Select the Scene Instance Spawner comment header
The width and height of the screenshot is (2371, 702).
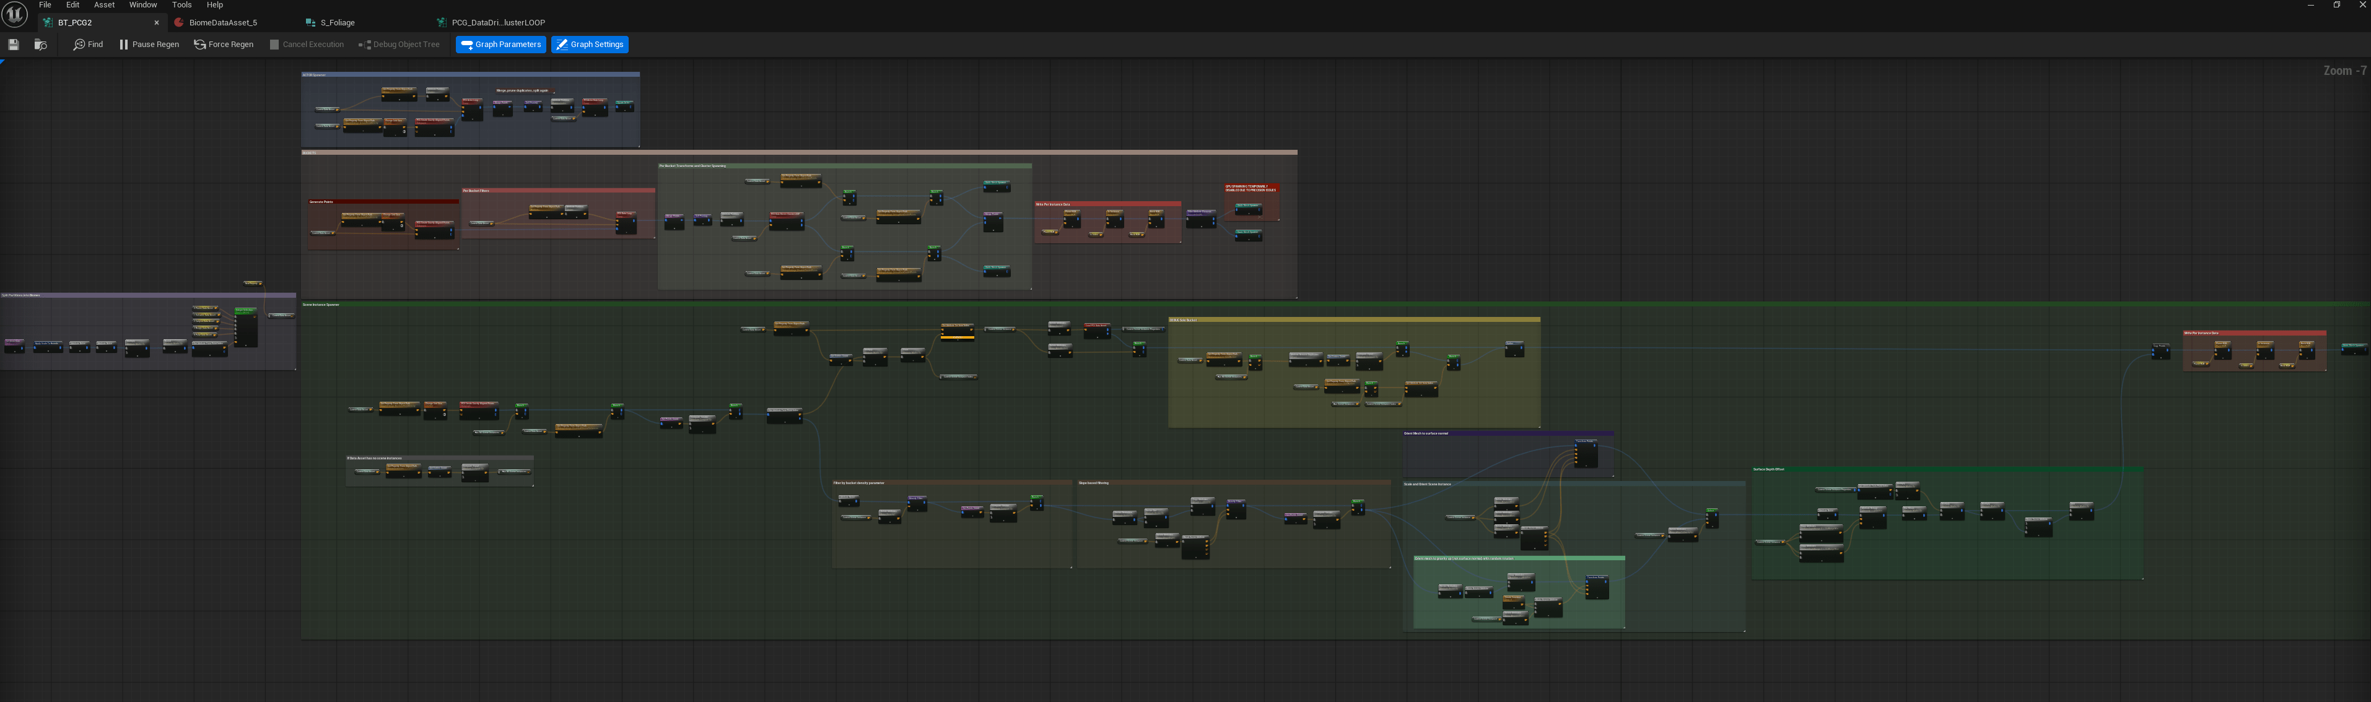tap(320, 303)
